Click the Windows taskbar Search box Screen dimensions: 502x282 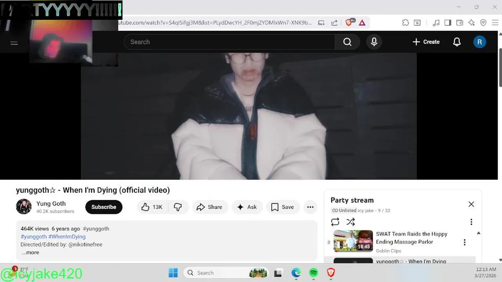pyautogui.click(x=226, y=273)
